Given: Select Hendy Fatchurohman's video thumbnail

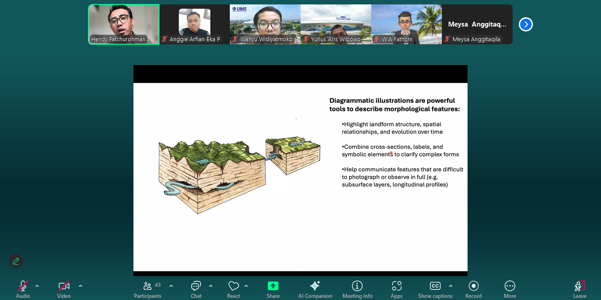Looking at the screenshot, I should coord(124,24).
